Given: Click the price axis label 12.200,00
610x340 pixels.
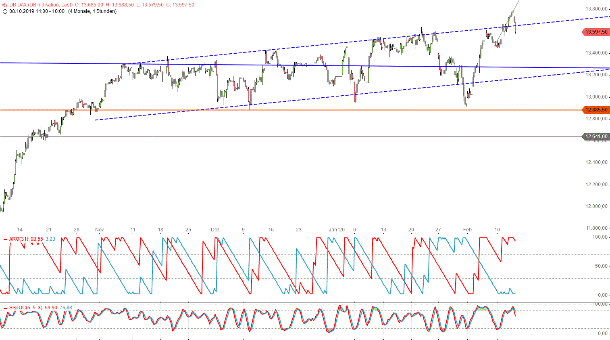Looking at the screenshot, I should 596,185.
